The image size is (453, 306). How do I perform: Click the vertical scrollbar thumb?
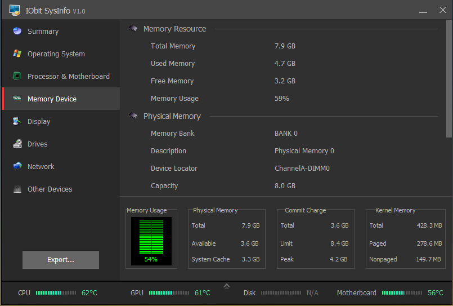pyautogui.click(x=448, y=79)
